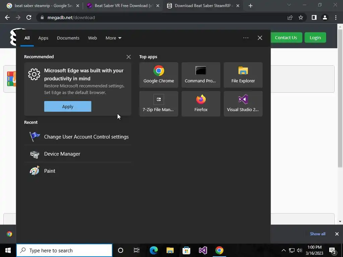The height and width of the screenshot is (257, 343).
Task: Bookmark this page with star icon
Action: (x=301, y=17)
